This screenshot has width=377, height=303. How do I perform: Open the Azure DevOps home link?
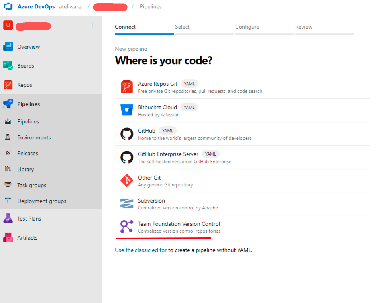(36, 6)
